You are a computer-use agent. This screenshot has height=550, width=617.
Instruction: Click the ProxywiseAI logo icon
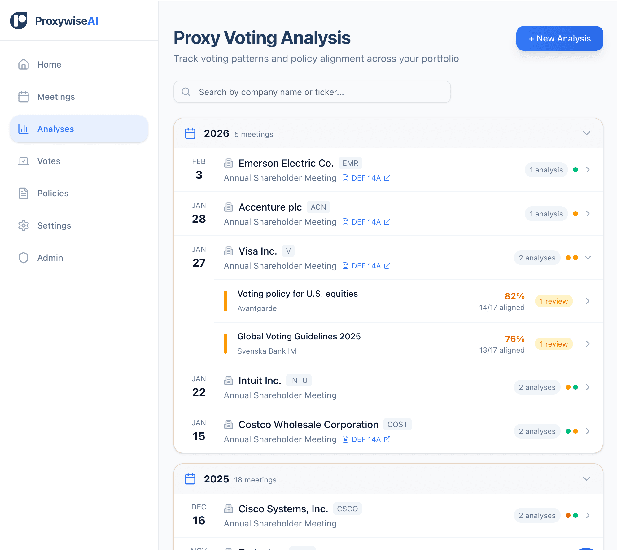(19, 21)
